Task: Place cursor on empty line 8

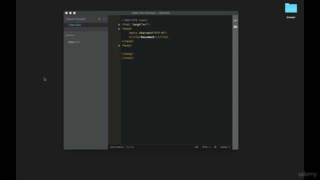Action: (176, 49)
